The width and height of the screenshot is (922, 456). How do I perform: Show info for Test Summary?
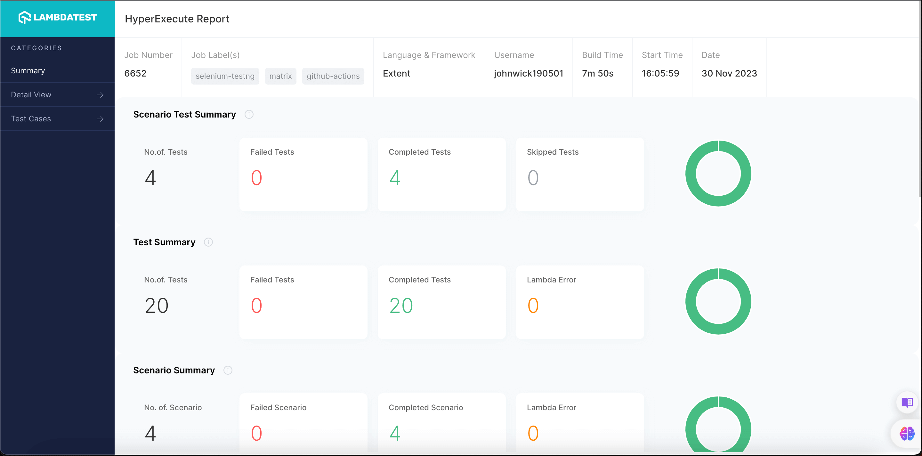click(208, 242)
